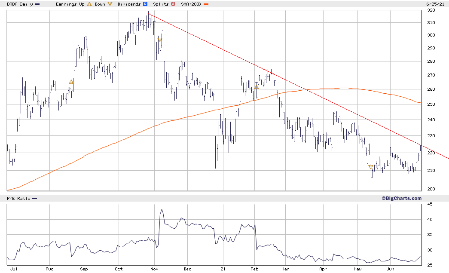
Task: Click the Jul month label on time axis
Action: 13,269
